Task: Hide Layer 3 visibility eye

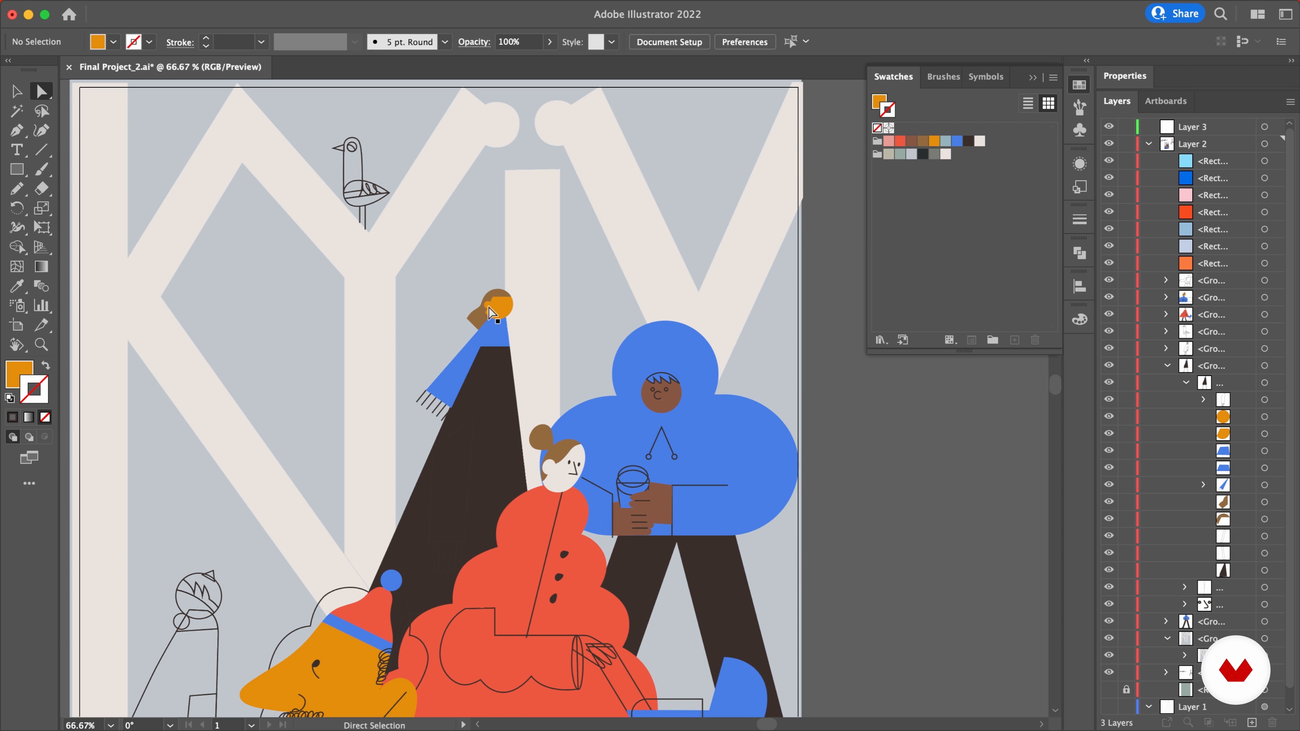Action: pos(1109,127)
